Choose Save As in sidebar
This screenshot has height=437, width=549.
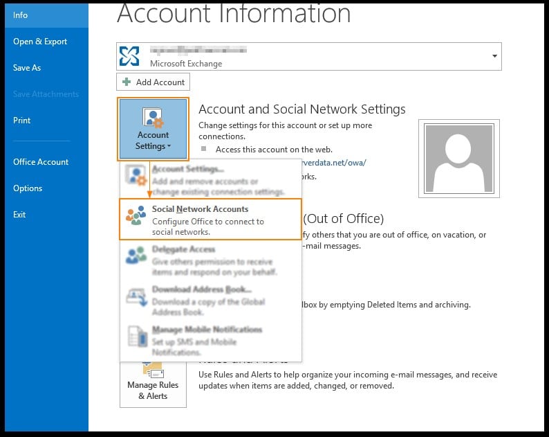[27, 68]
